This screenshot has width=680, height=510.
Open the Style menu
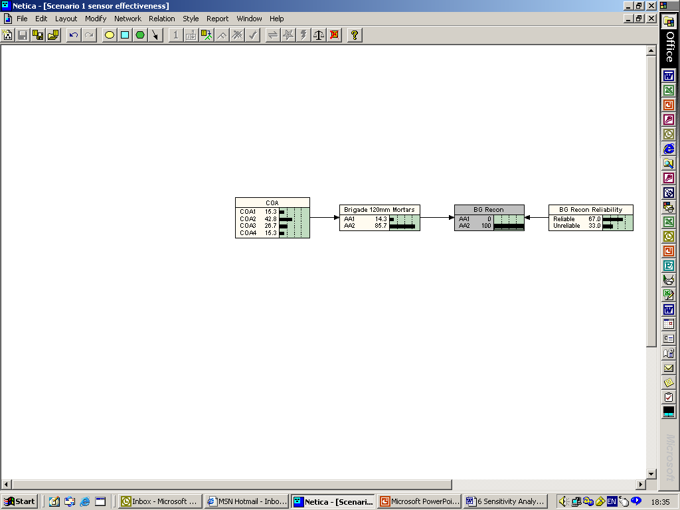click(x=191, y=19)
